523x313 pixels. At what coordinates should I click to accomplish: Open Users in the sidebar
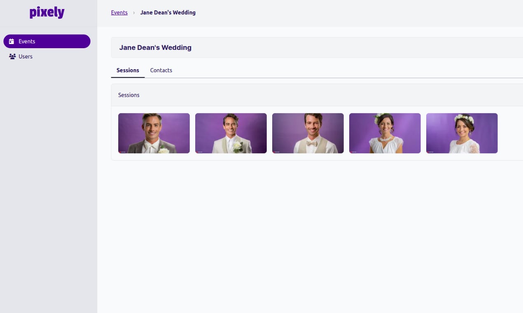[47, 56]
